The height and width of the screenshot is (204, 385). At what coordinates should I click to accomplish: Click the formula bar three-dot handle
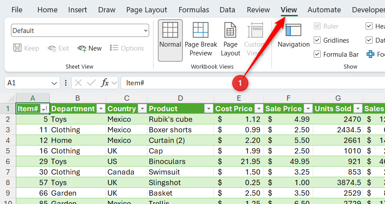click(x=66, y=83)
